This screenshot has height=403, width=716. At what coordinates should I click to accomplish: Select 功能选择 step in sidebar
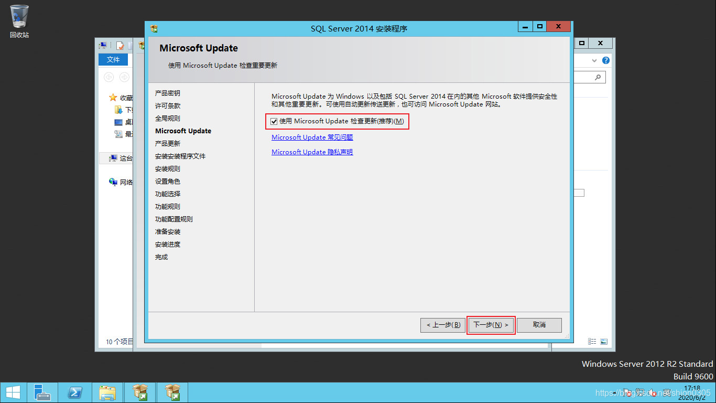[168, 194]
